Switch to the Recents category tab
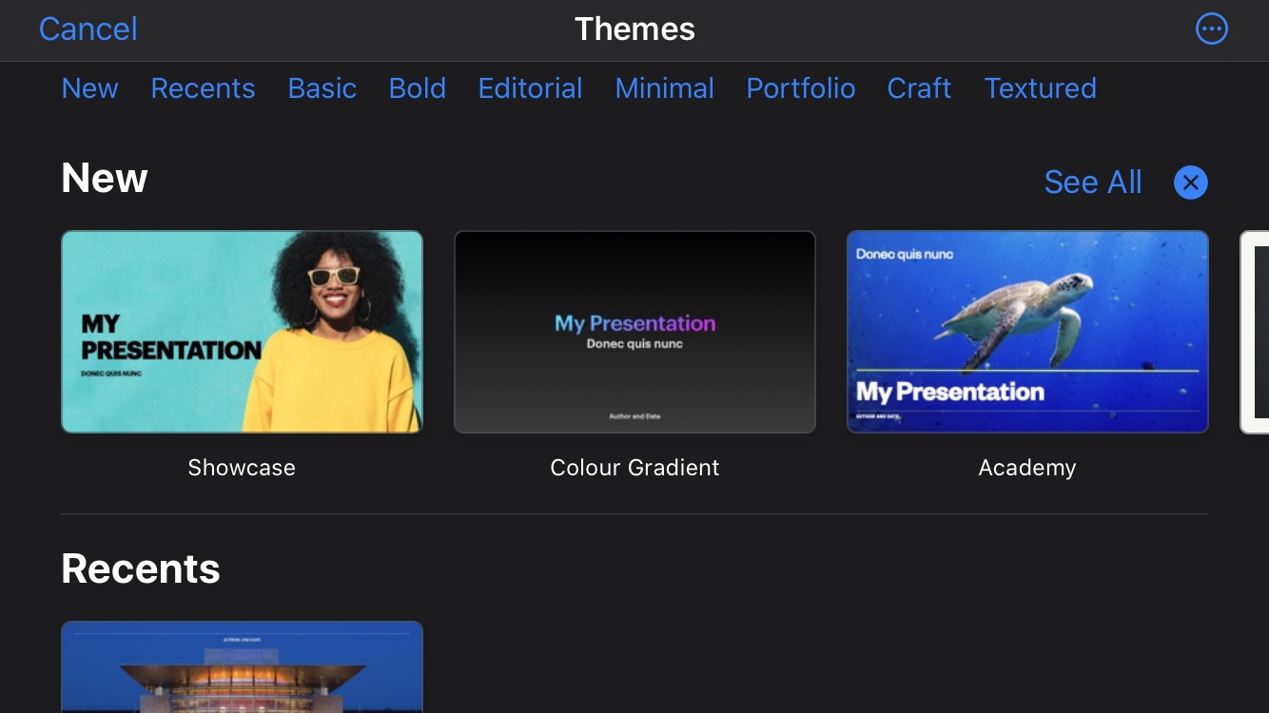The image size is (1269, 713). 203,88
